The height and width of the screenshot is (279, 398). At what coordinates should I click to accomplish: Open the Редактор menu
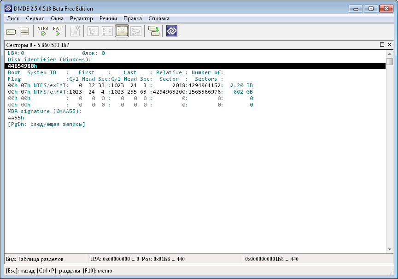click(82, 18)
